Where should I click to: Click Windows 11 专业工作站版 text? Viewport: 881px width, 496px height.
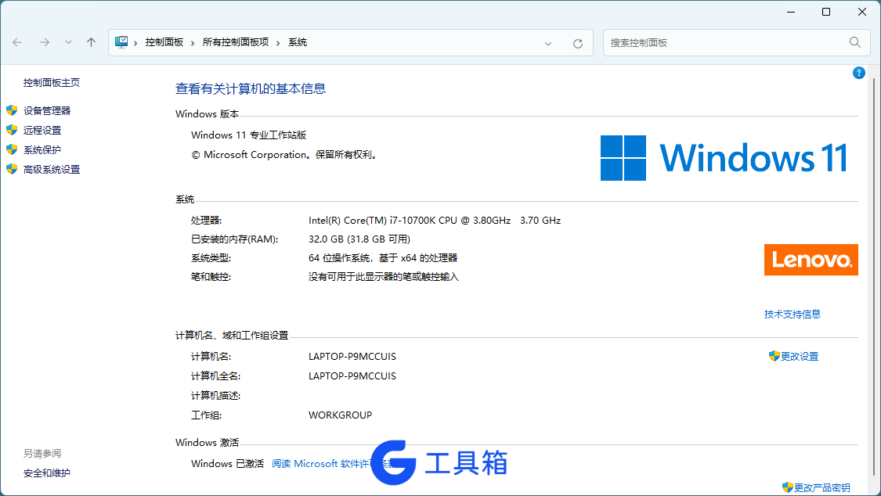click(248, 135)
